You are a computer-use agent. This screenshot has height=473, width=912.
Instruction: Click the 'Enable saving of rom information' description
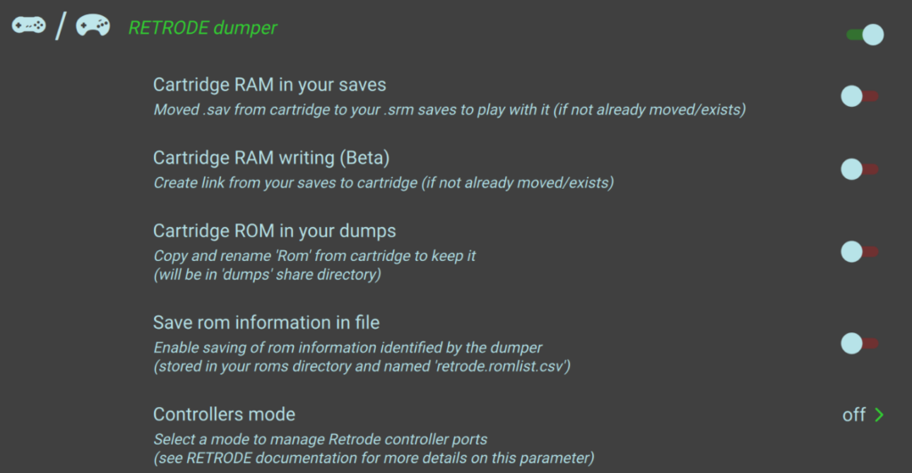348,347
